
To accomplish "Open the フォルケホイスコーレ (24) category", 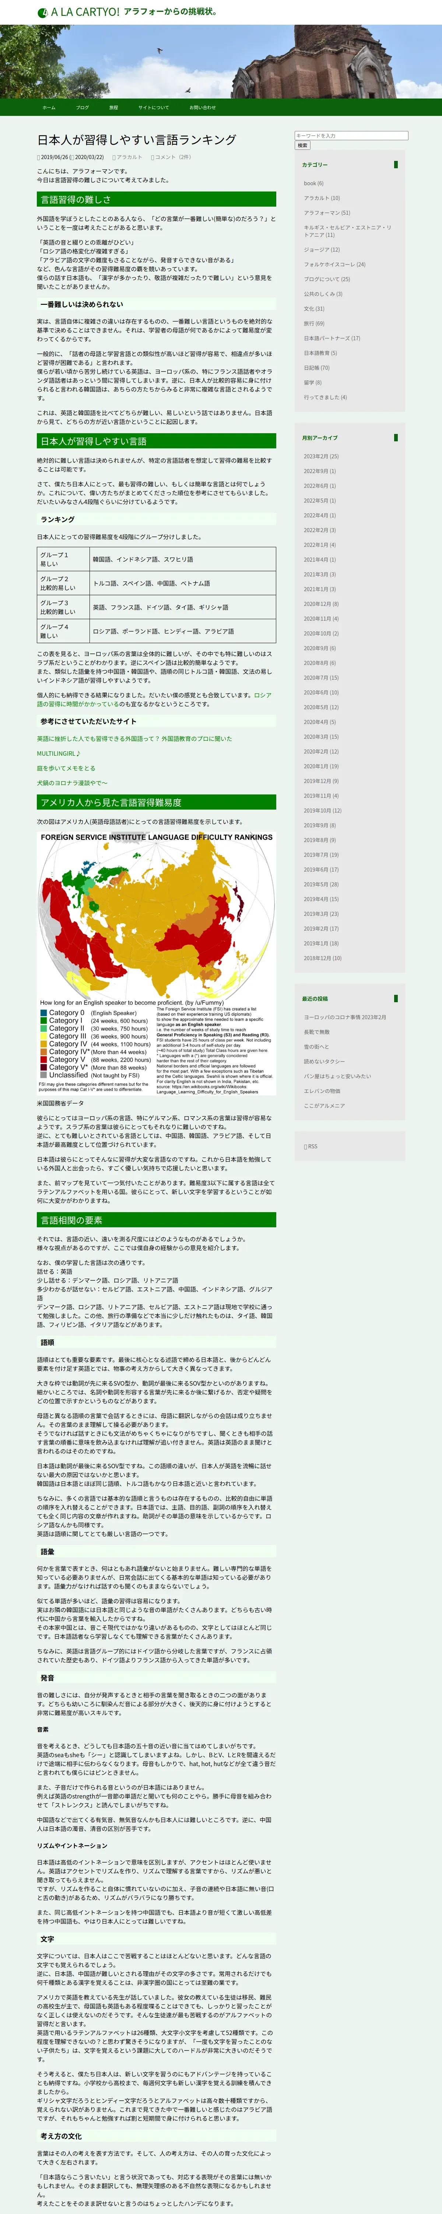I will click(x=335, y=264).
